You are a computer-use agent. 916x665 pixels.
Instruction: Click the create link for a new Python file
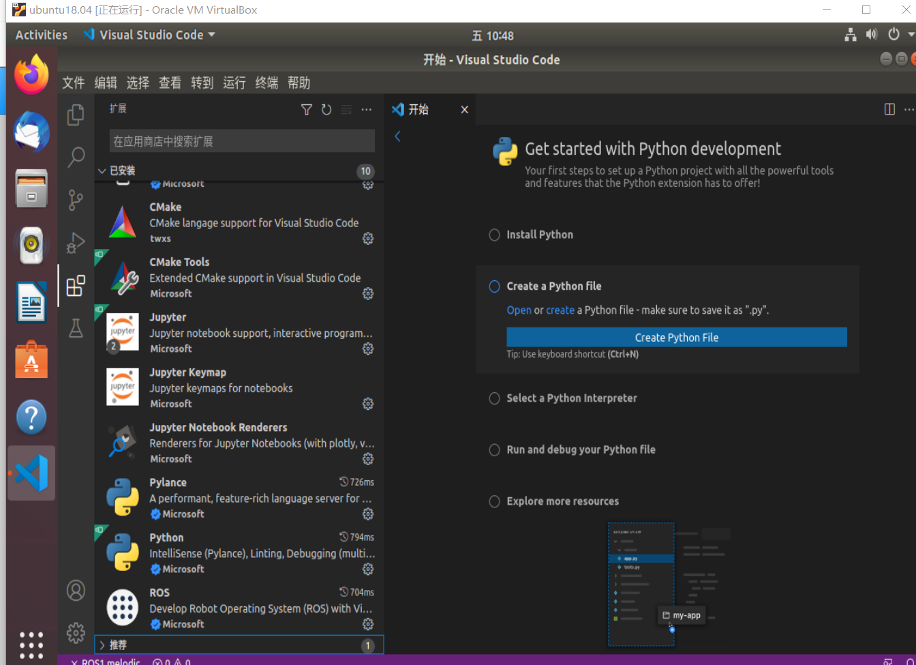(x=560, y=310)
